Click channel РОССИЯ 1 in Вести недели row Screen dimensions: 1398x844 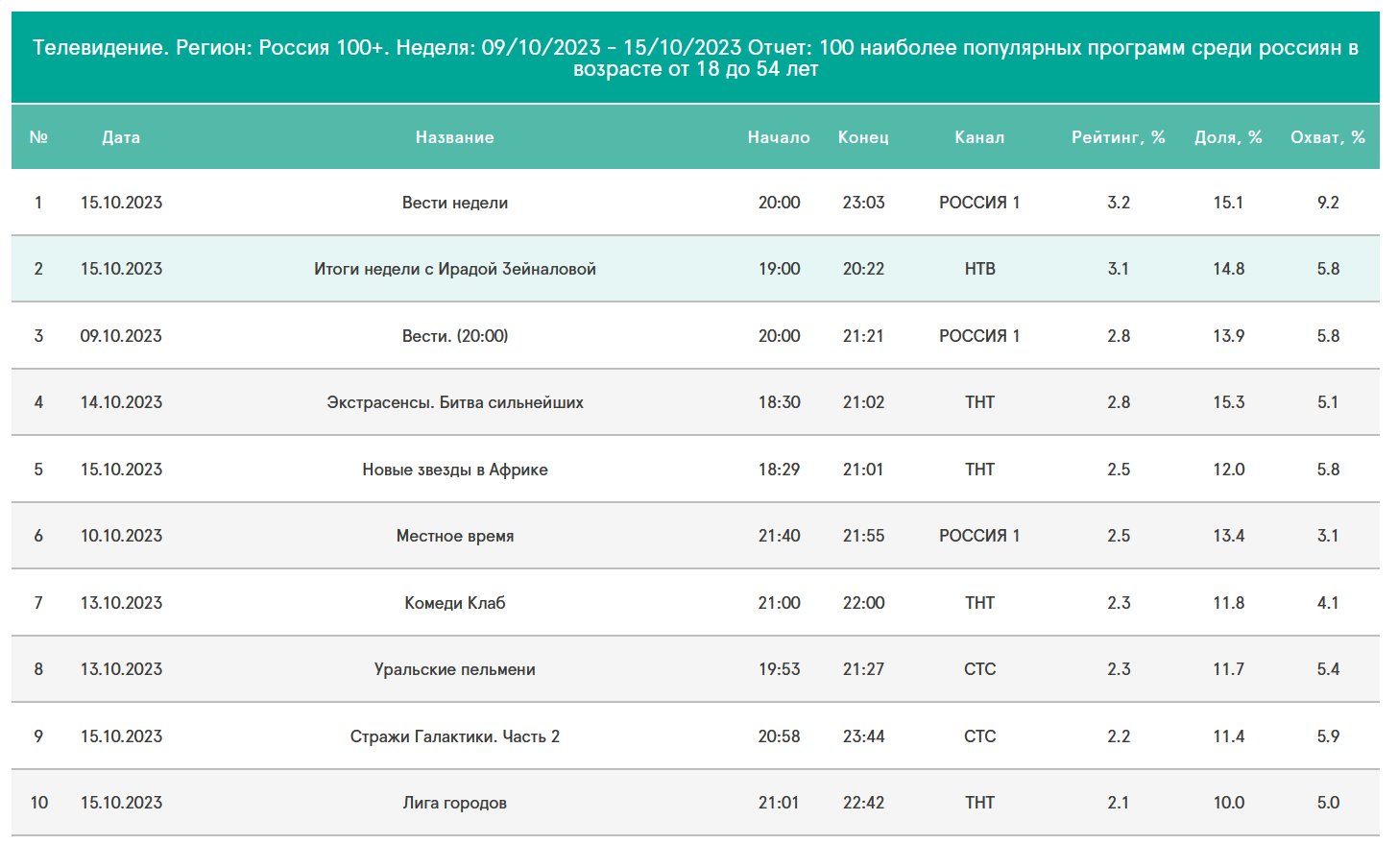click(x=979, y=203)
